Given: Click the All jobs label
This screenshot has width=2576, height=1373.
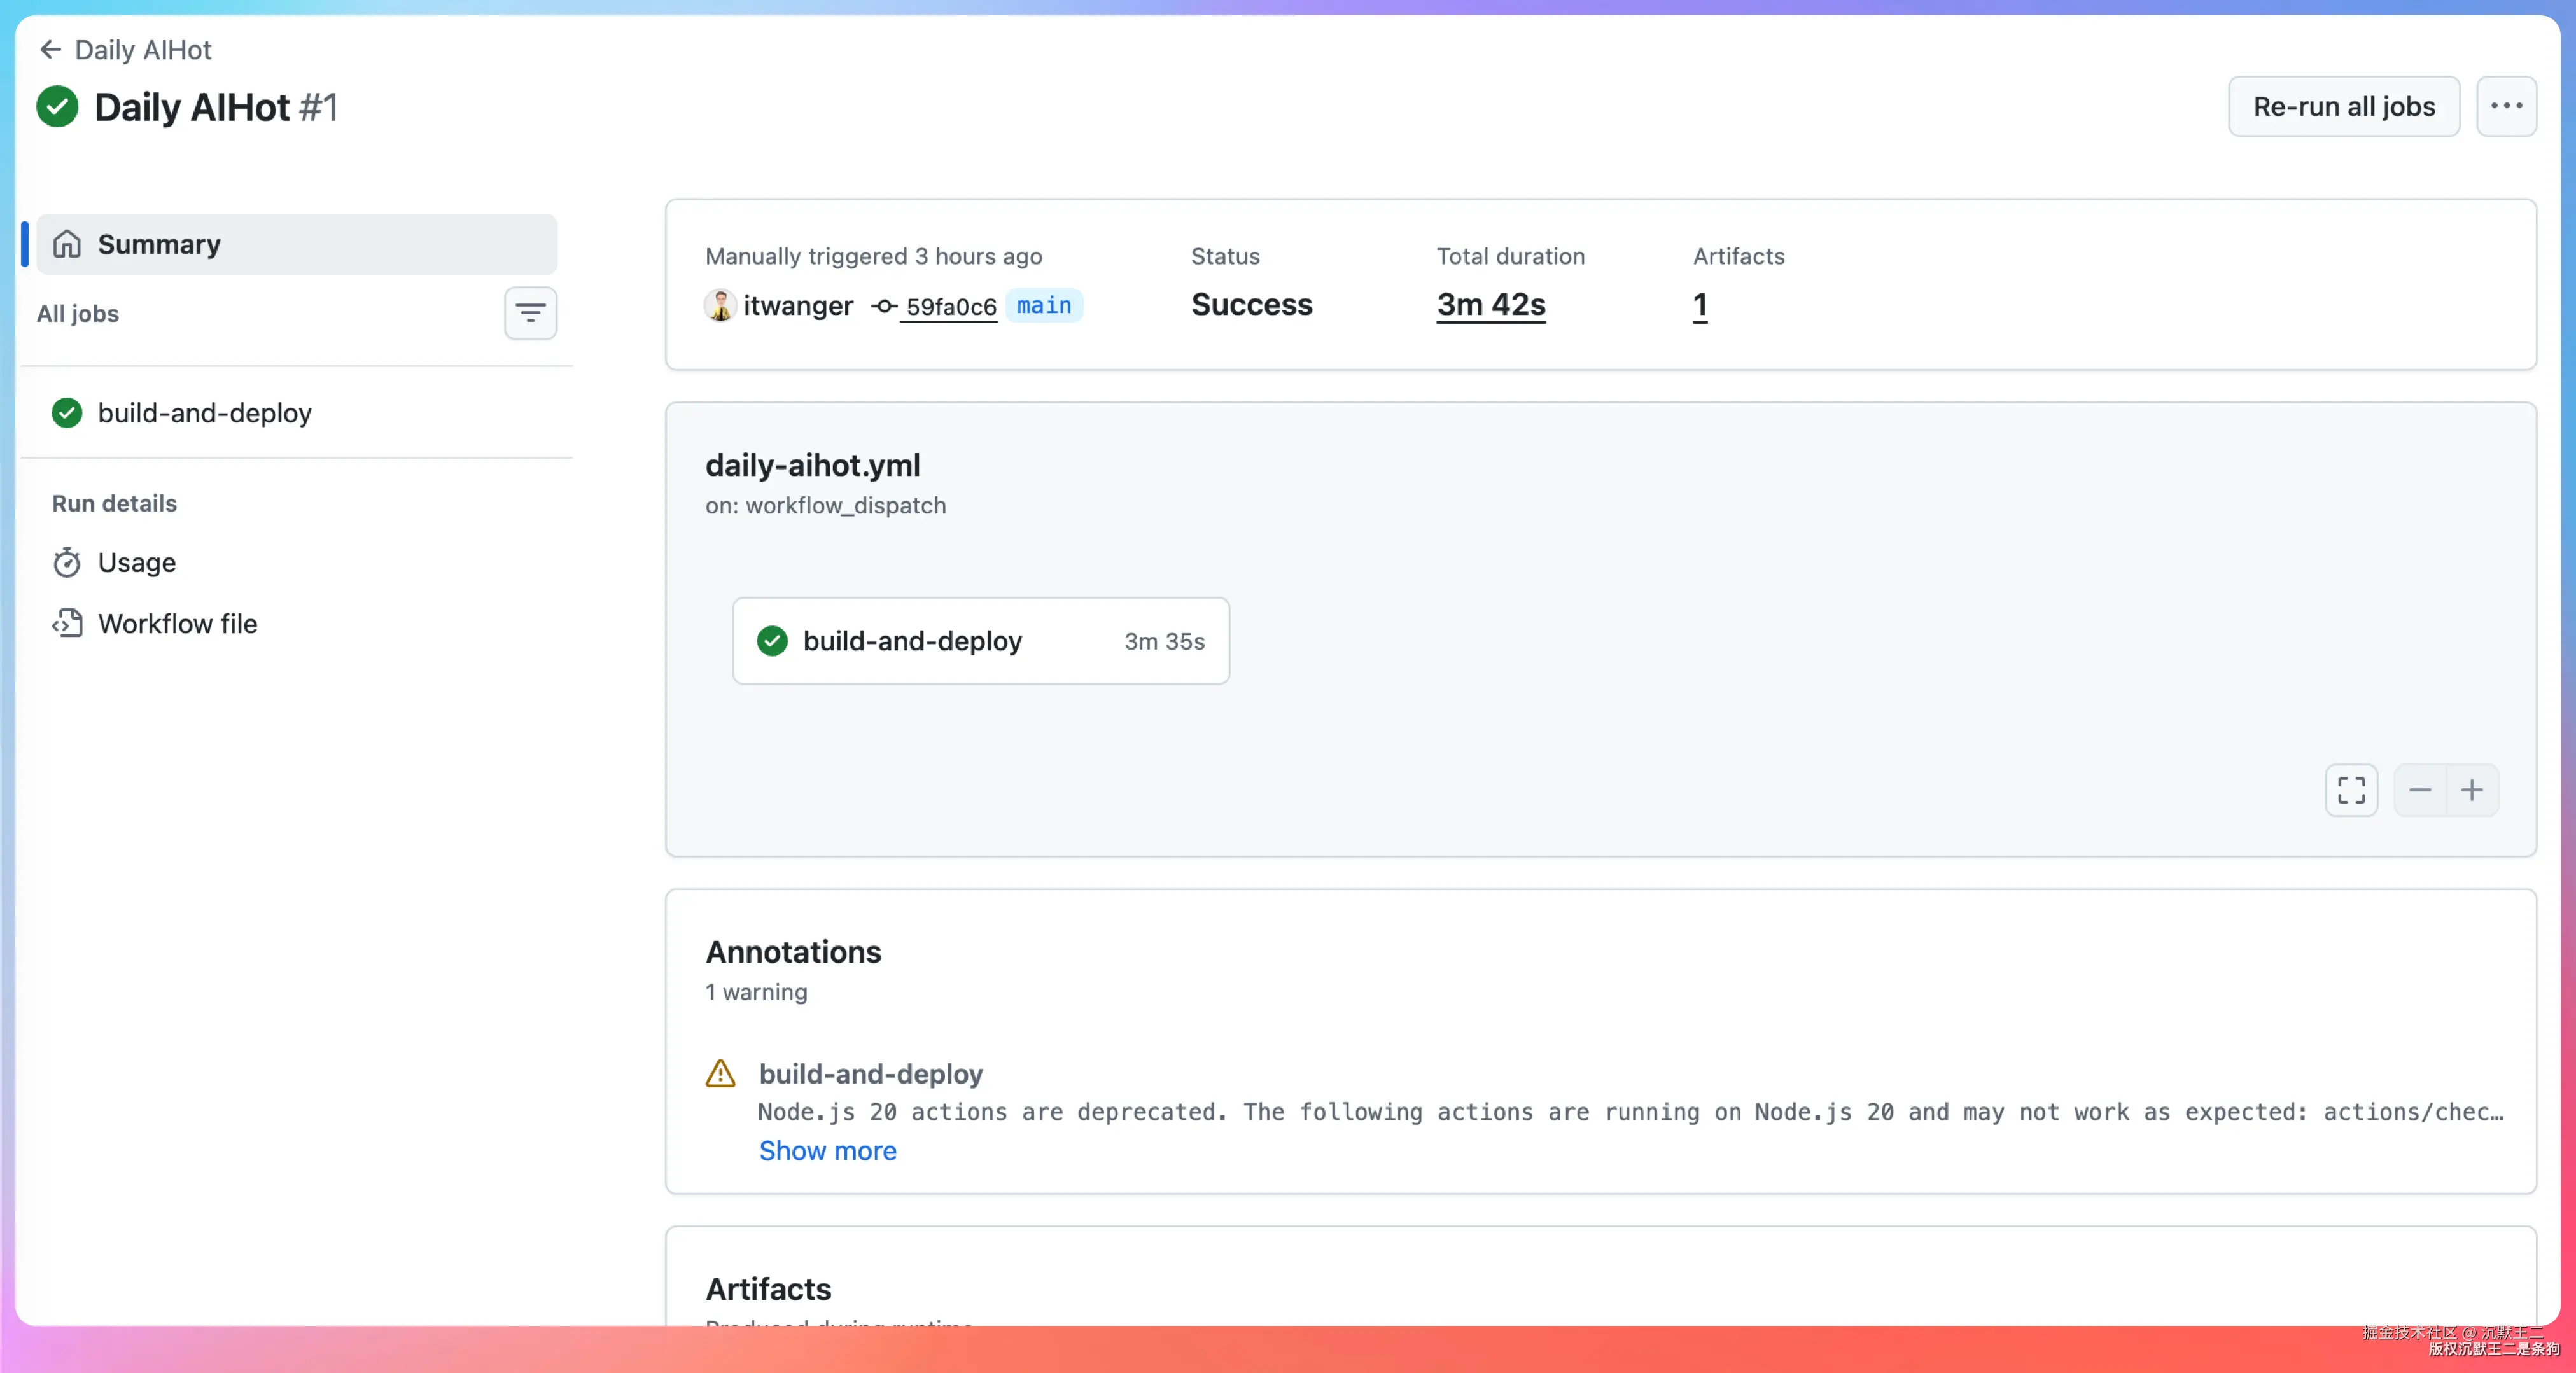Looking at the screenshot, I should [78, 314].
